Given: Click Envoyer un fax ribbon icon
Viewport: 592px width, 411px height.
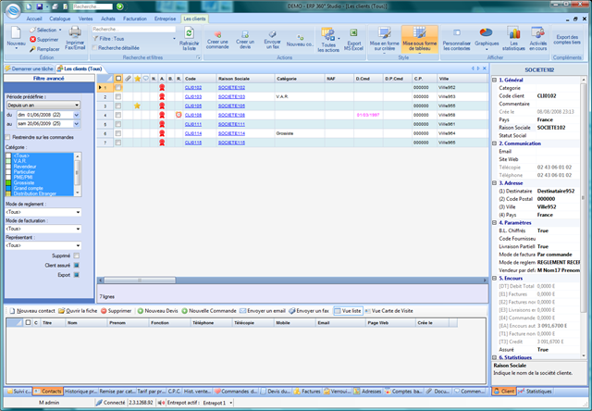Looking at the screenshot, I should [272, 35].
